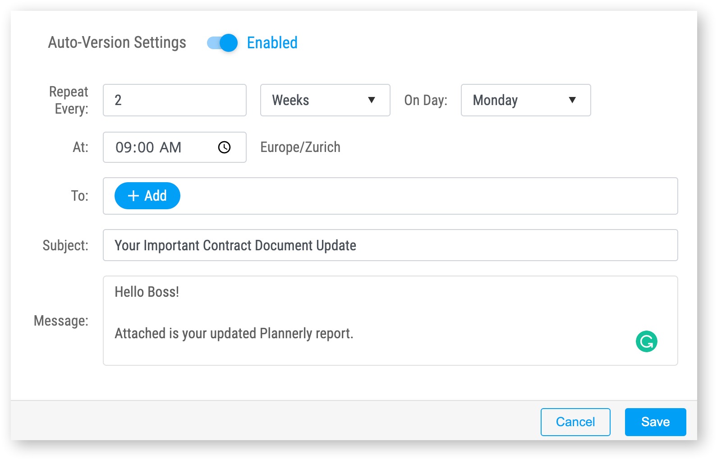Focus the Subject text field

click(390, 245)
